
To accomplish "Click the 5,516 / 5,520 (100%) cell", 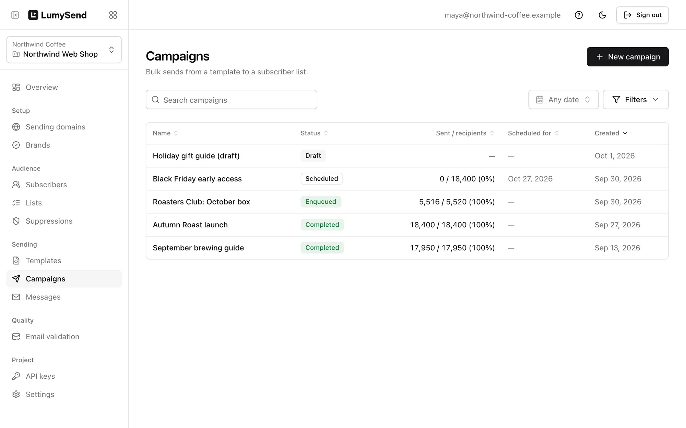I will click(x=457, y=202).
